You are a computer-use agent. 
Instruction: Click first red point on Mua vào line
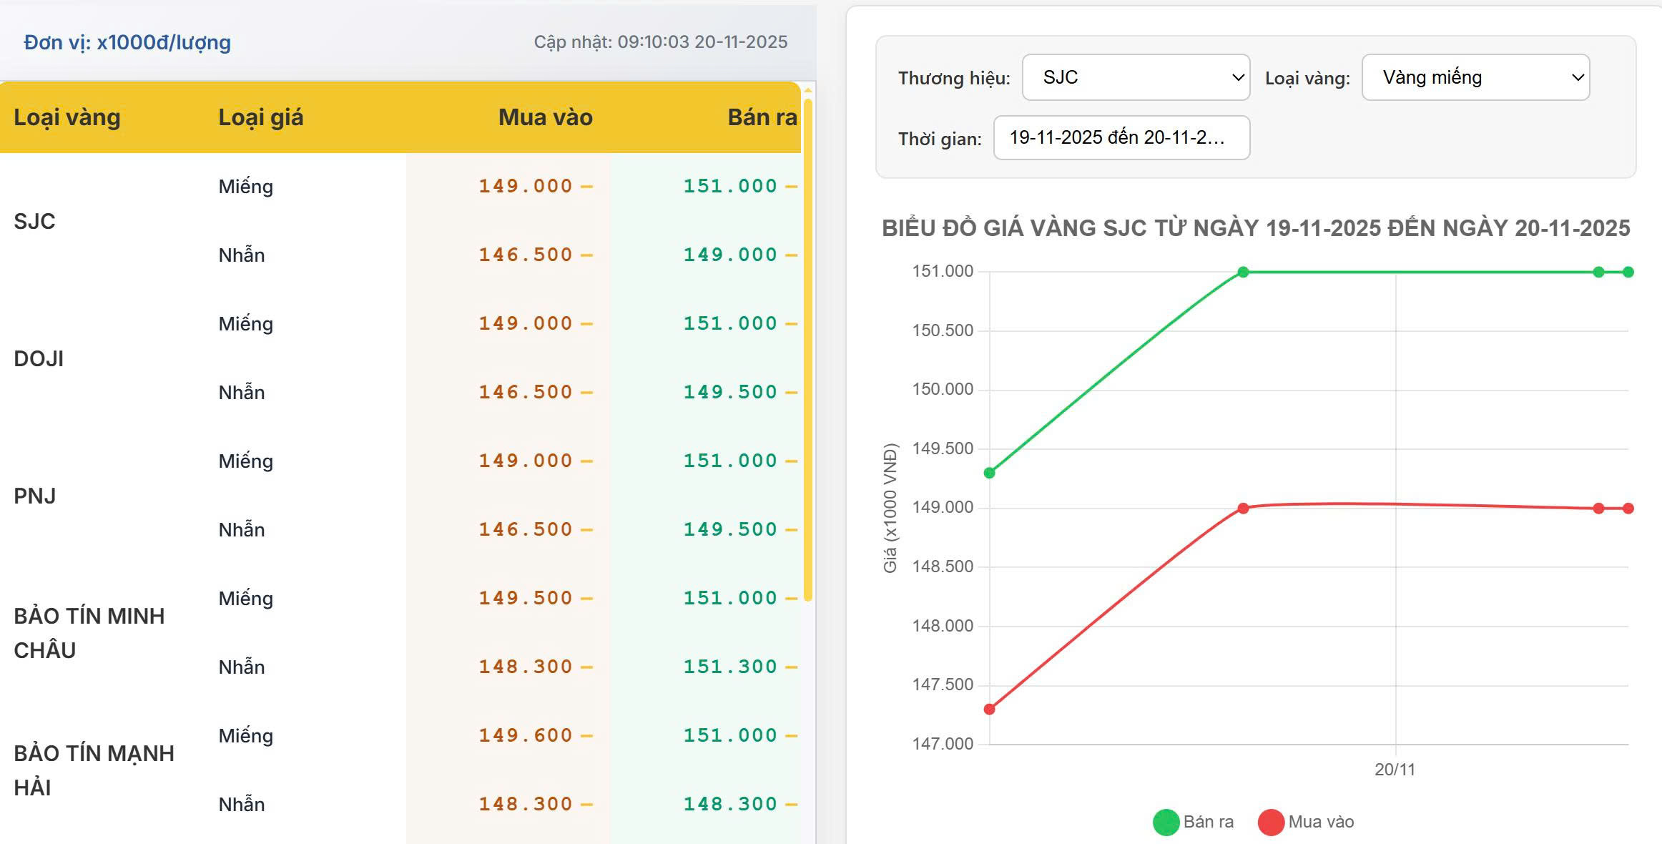(990, 710)
